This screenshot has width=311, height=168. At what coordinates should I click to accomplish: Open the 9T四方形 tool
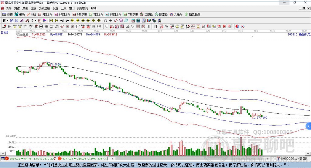(x=114, y=15)
